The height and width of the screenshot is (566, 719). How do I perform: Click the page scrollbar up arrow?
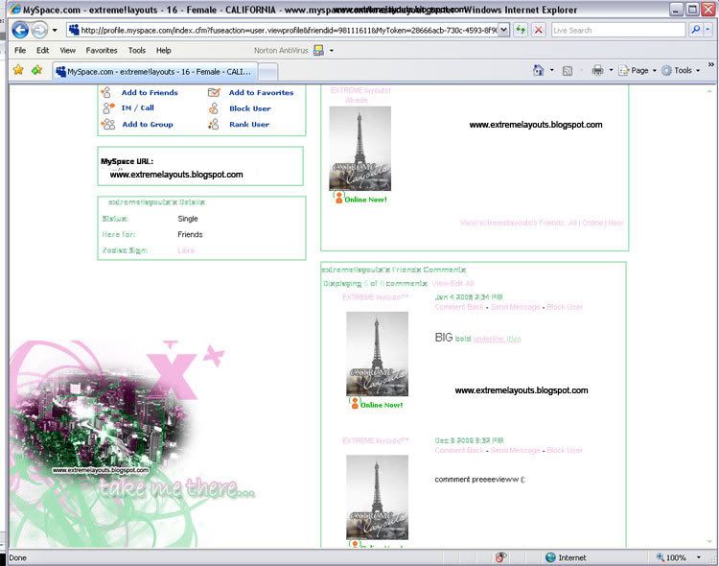(x=709, y=91)
